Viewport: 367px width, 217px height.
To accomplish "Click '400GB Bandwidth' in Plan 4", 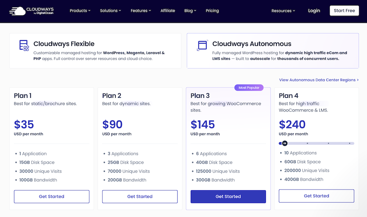I will click(x=304, y=179).
